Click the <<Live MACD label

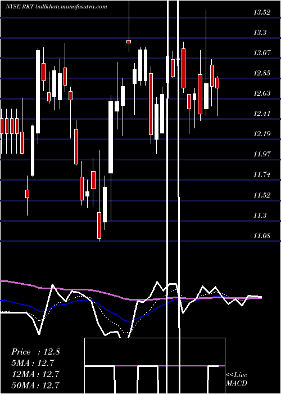pos(237,379)
